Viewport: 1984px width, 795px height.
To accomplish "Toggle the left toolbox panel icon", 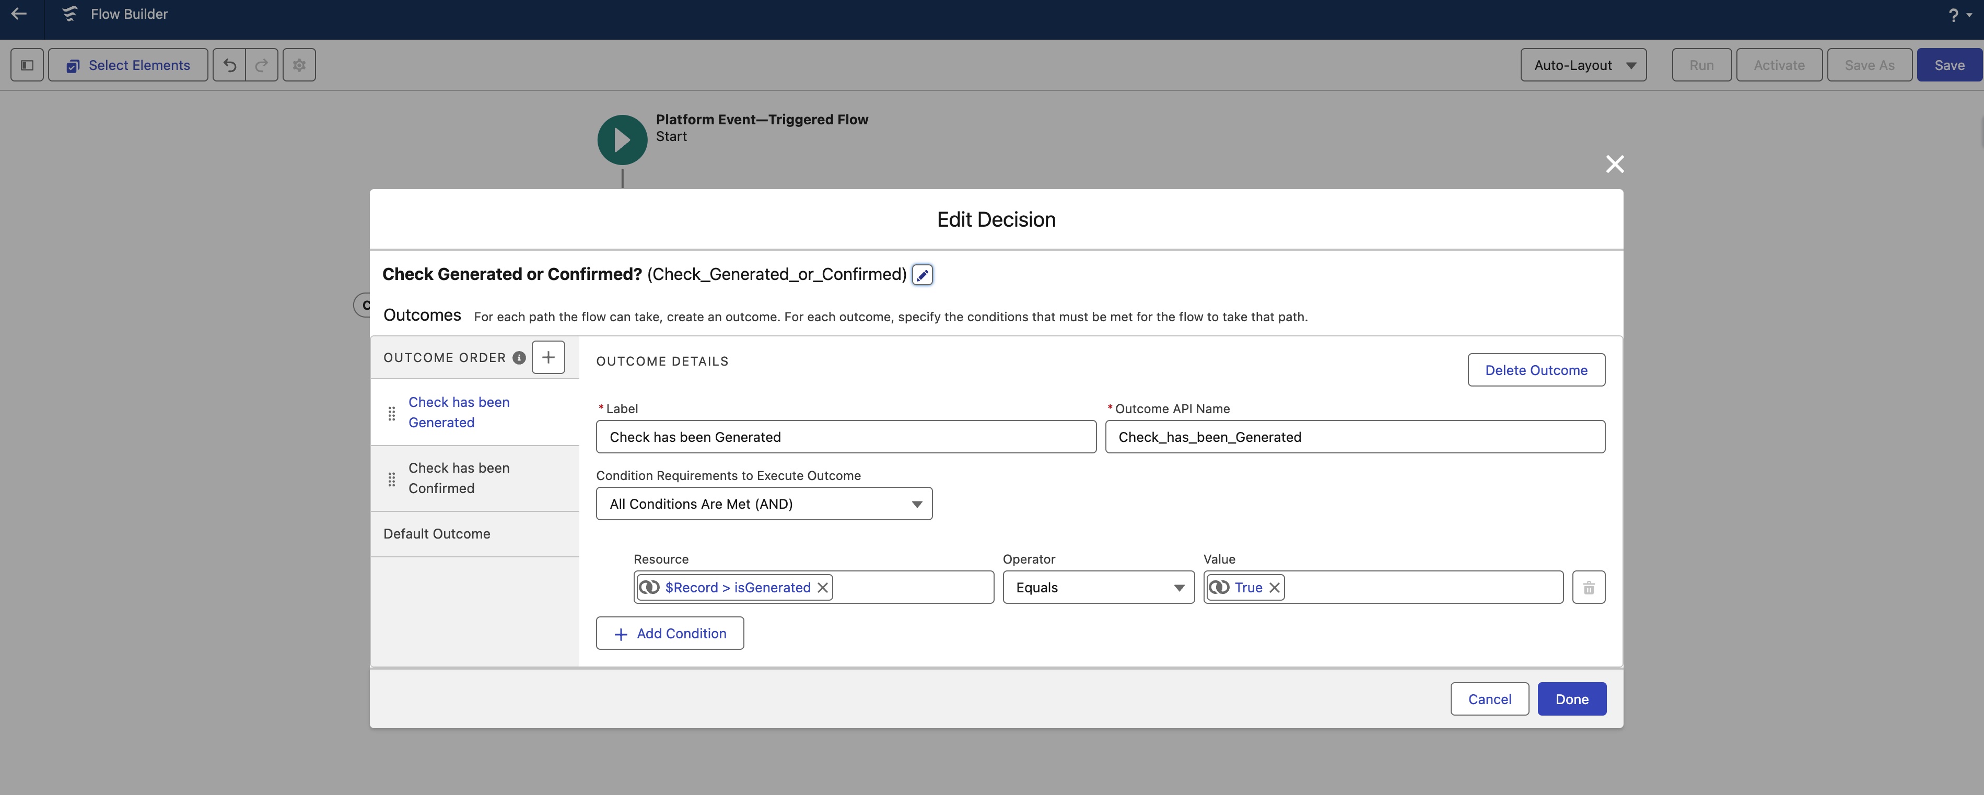I will [x=27, y=65].
